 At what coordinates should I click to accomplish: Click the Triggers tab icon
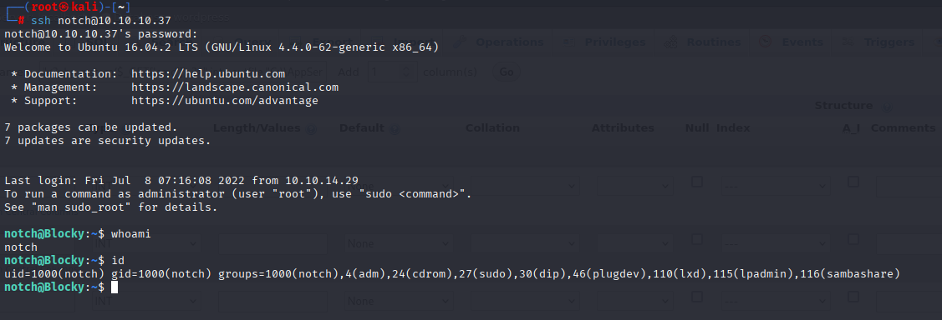point(848,42)
